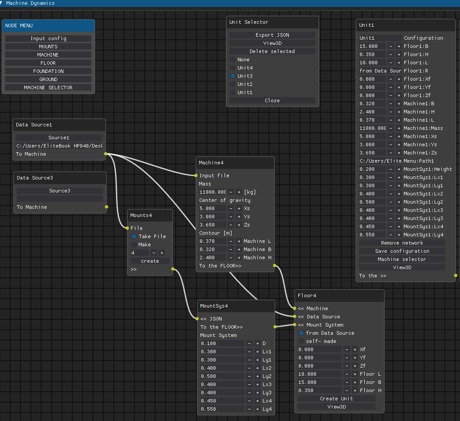This screenshot has width=460, height=421.
Task: Click Save configuration in Unit1
Action: (402, 251)
